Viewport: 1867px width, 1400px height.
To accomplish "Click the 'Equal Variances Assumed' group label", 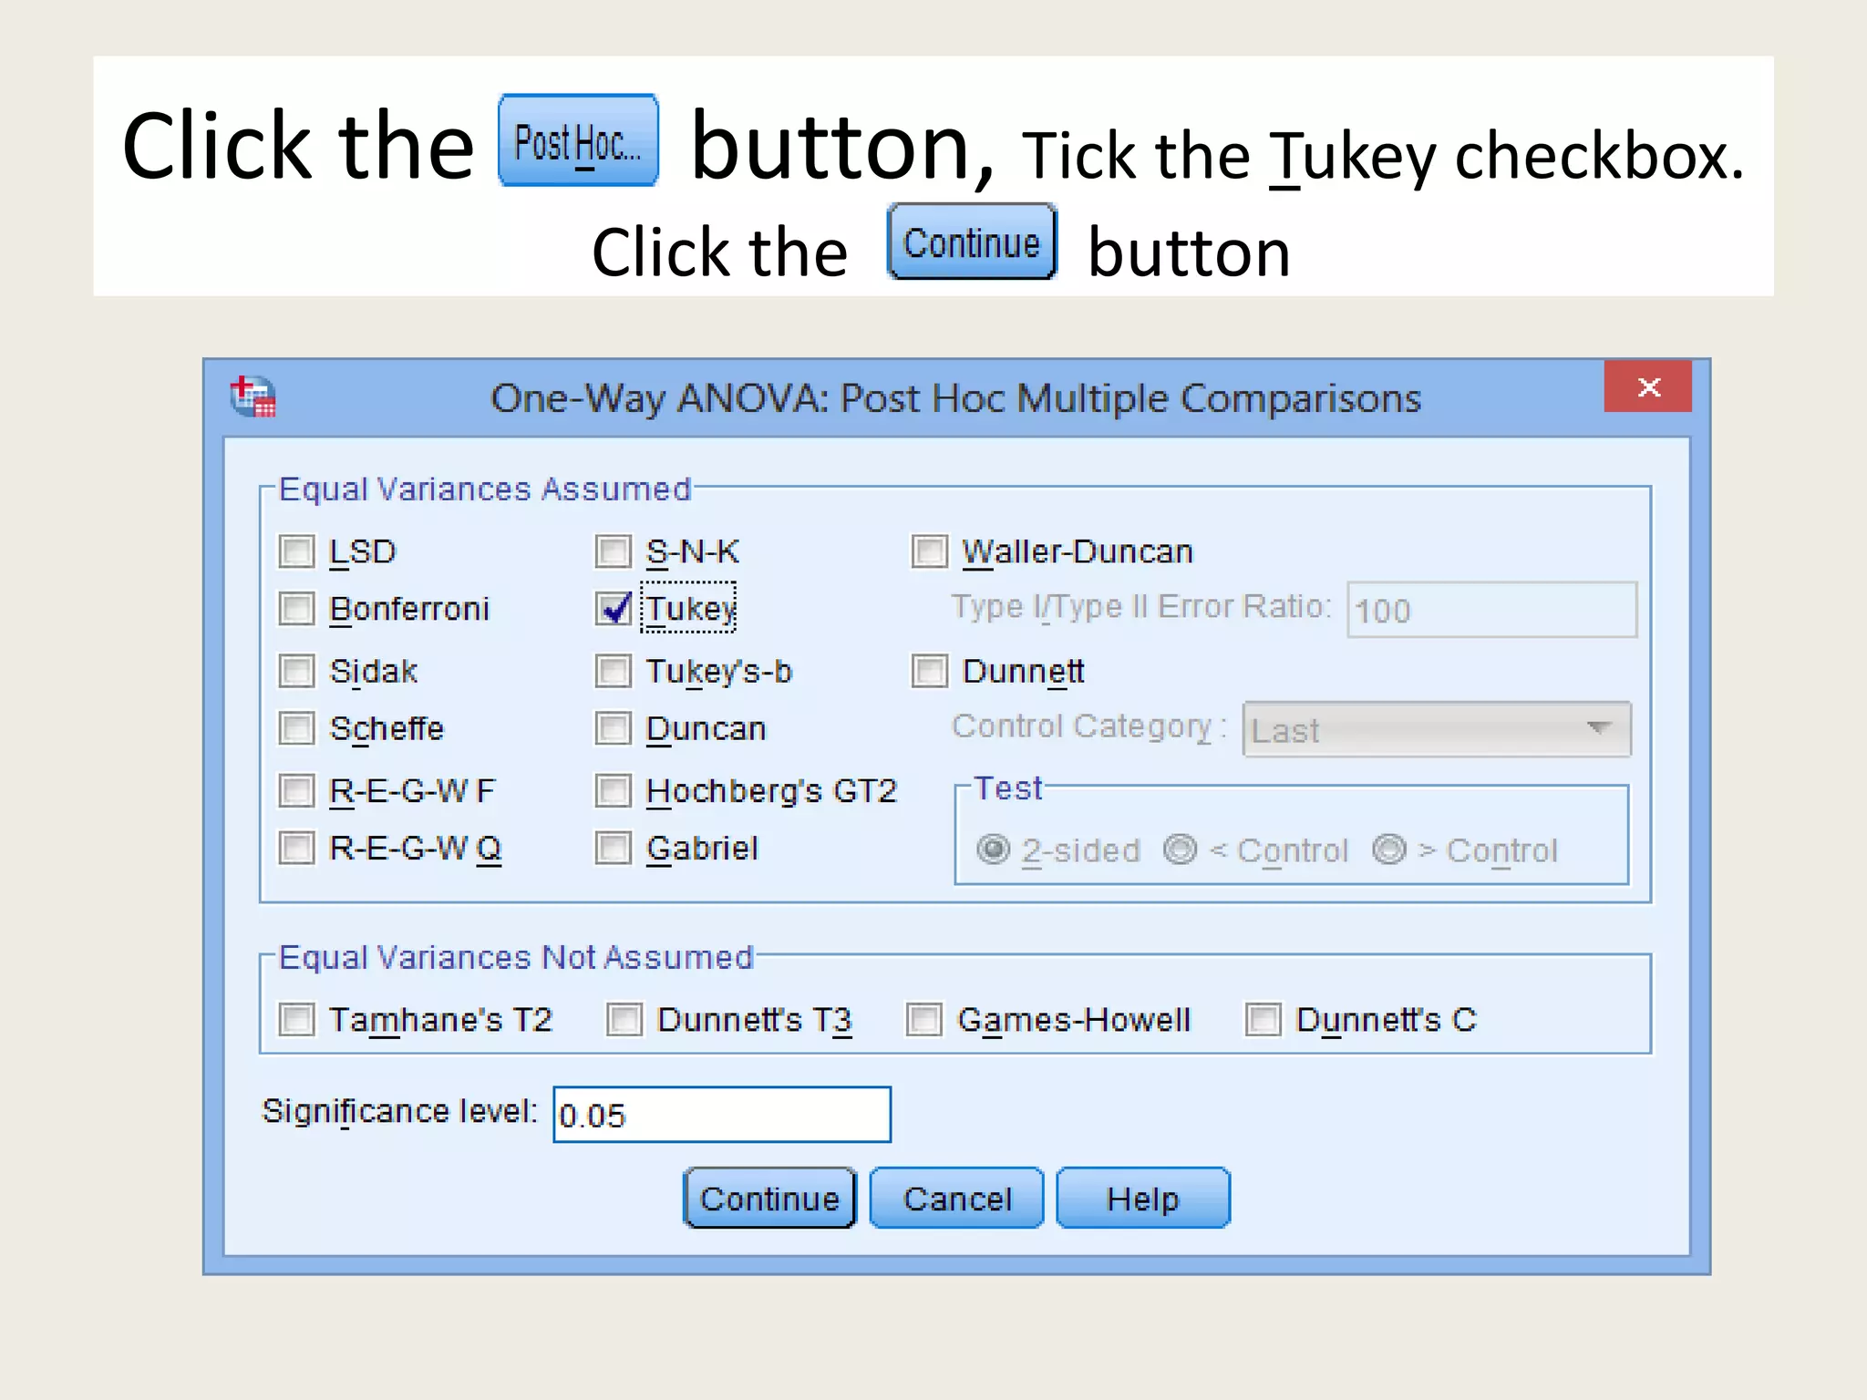I will point(485,489).
